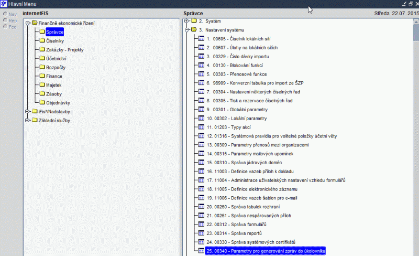The height and width of the screenshot is (256, 419).
Task: Click the Zakázky - Projekty folder icon
Action: 42,49
